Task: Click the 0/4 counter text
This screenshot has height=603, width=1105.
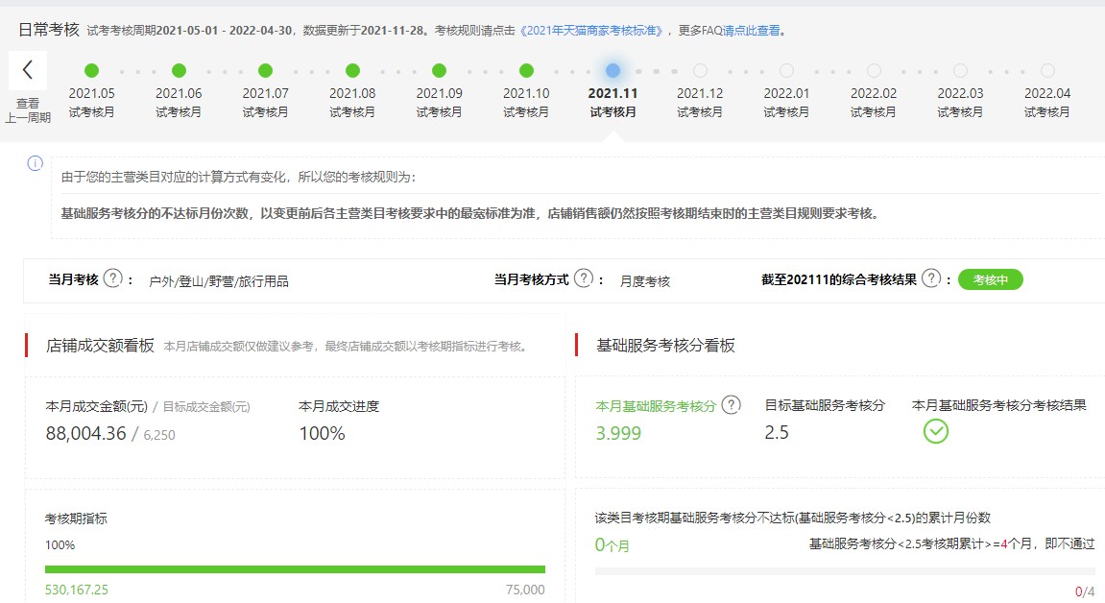Action: pyautogui.click(x=1085, y=591)
